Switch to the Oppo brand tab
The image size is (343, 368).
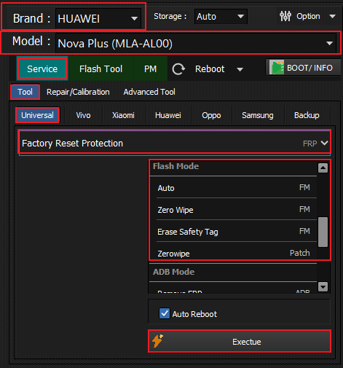click(211, 115)
